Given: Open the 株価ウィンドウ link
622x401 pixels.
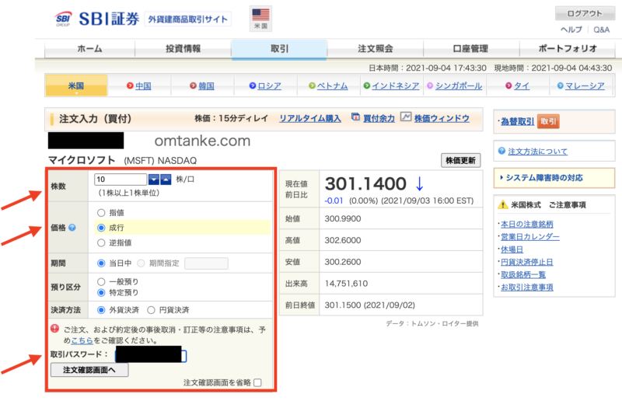Looking at the screenshot, I should [x=442, y=118].
